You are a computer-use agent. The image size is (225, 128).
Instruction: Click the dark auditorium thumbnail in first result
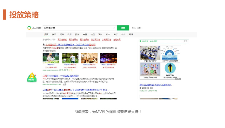click(108, 58)
